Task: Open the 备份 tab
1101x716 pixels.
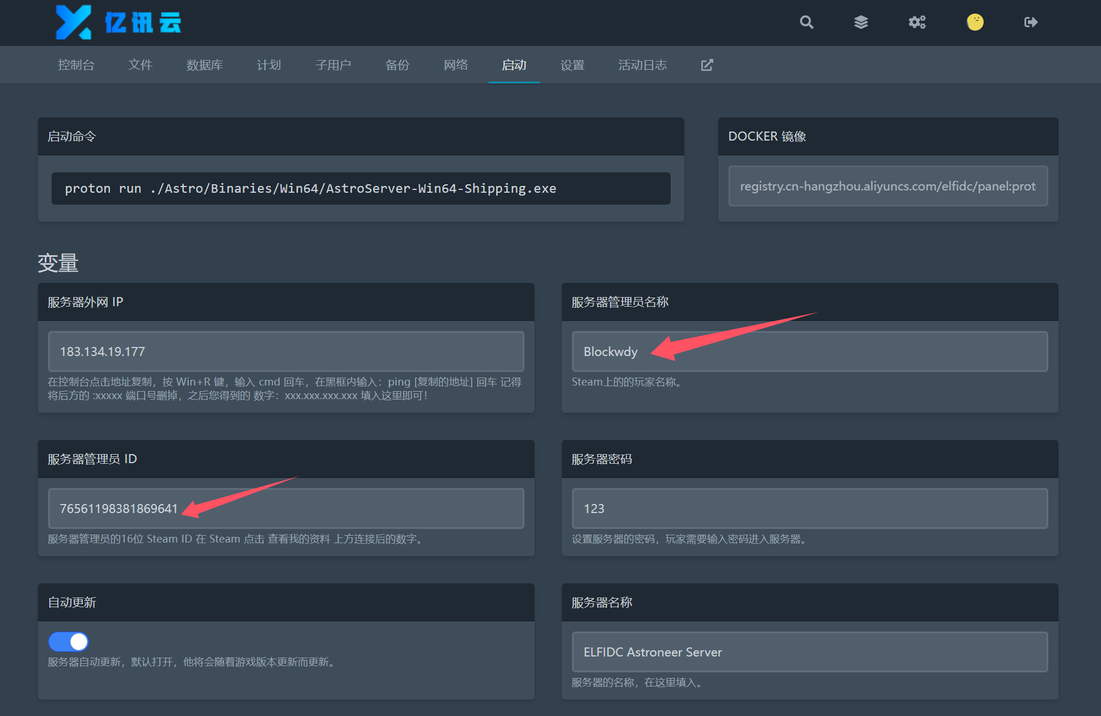Action: tap(397, 65)
